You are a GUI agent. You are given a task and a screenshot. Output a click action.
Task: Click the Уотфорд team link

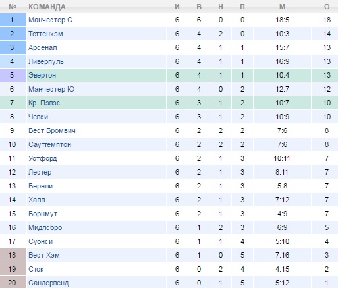coord(43,158)
